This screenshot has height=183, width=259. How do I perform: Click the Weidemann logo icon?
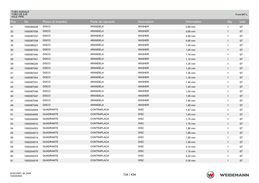pyautogui.click(x=210, y=175)
